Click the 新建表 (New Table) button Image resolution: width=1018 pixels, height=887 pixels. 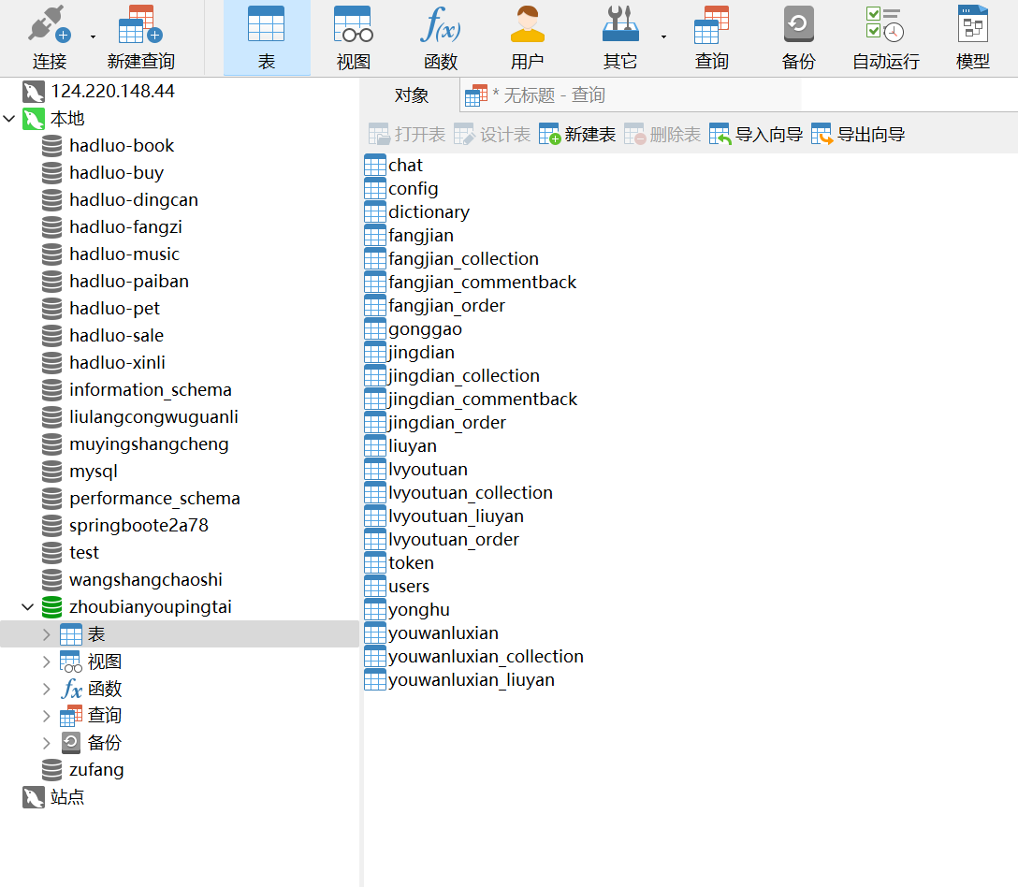[577, 135]
